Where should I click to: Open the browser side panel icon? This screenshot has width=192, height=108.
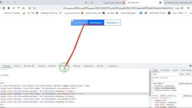click(x=4, y=8)
